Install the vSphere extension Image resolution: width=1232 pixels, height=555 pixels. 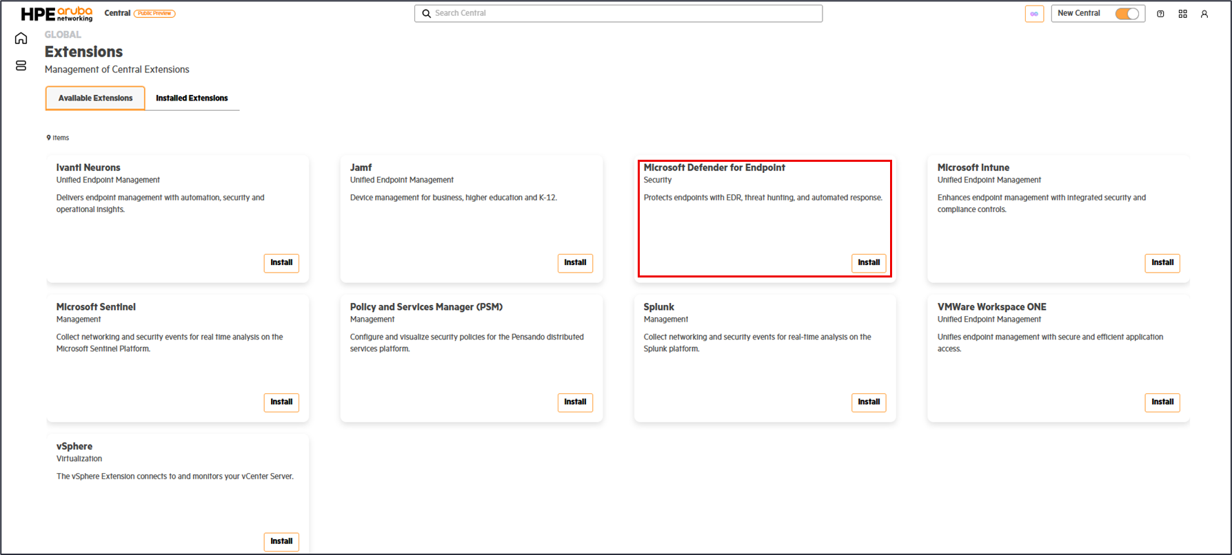281,541
